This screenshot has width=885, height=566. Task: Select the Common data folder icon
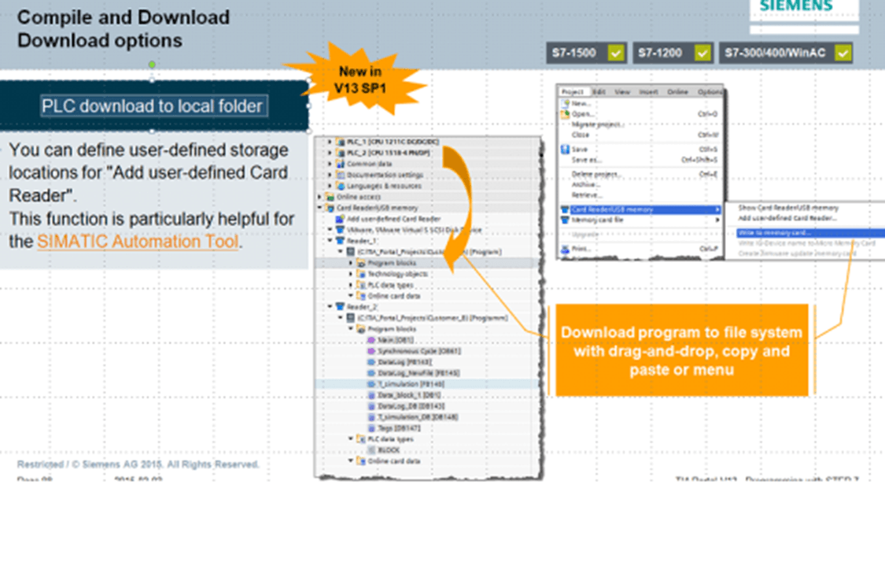click(x=341, y=164)
